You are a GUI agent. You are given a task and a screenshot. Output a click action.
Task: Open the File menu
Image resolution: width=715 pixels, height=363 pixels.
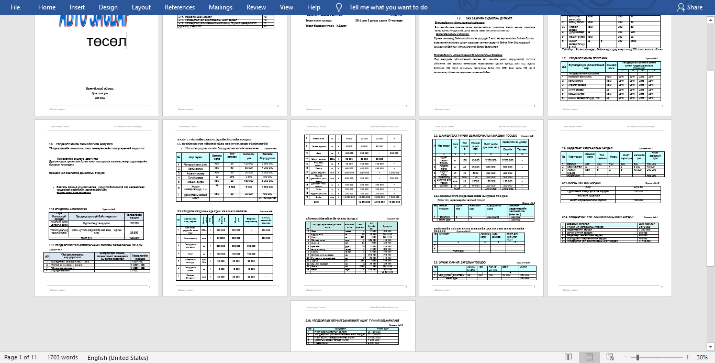pos(15,7)
